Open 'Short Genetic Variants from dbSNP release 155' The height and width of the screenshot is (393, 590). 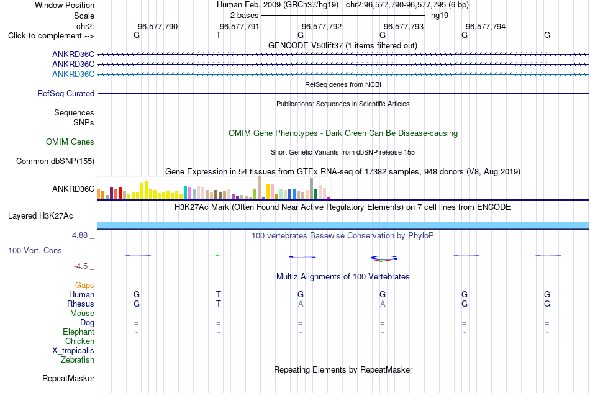pyautogui.click(x=343, y=152)
